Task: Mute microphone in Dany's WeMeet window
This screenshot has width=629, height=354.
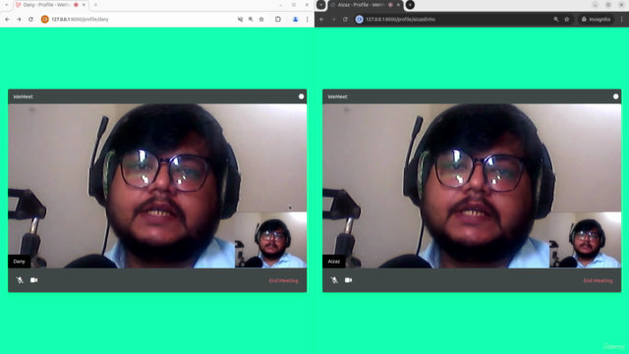Action: pyautogui.click(x=20, y=280)
